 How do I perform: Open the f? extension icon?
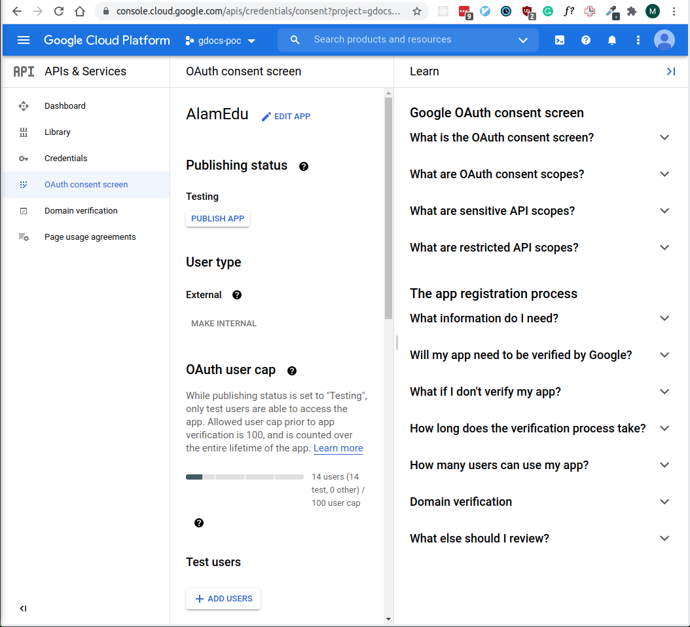(x=568, y=11)
